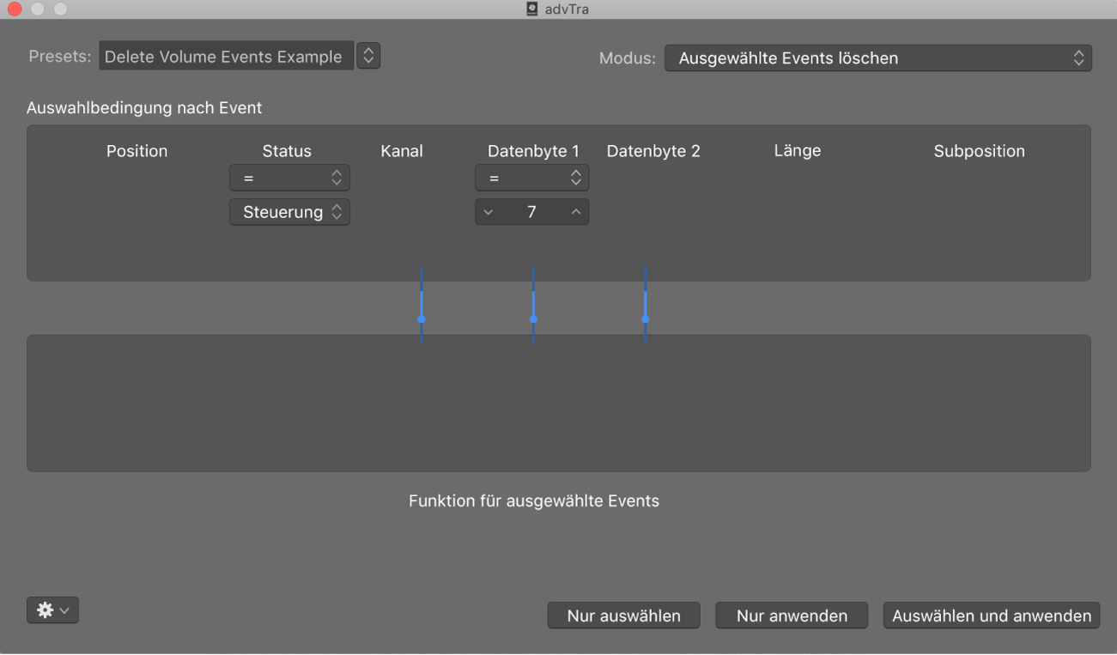1117x655 pixels.
Task: Click the Länge column header
Action: [x=798, y=151]
